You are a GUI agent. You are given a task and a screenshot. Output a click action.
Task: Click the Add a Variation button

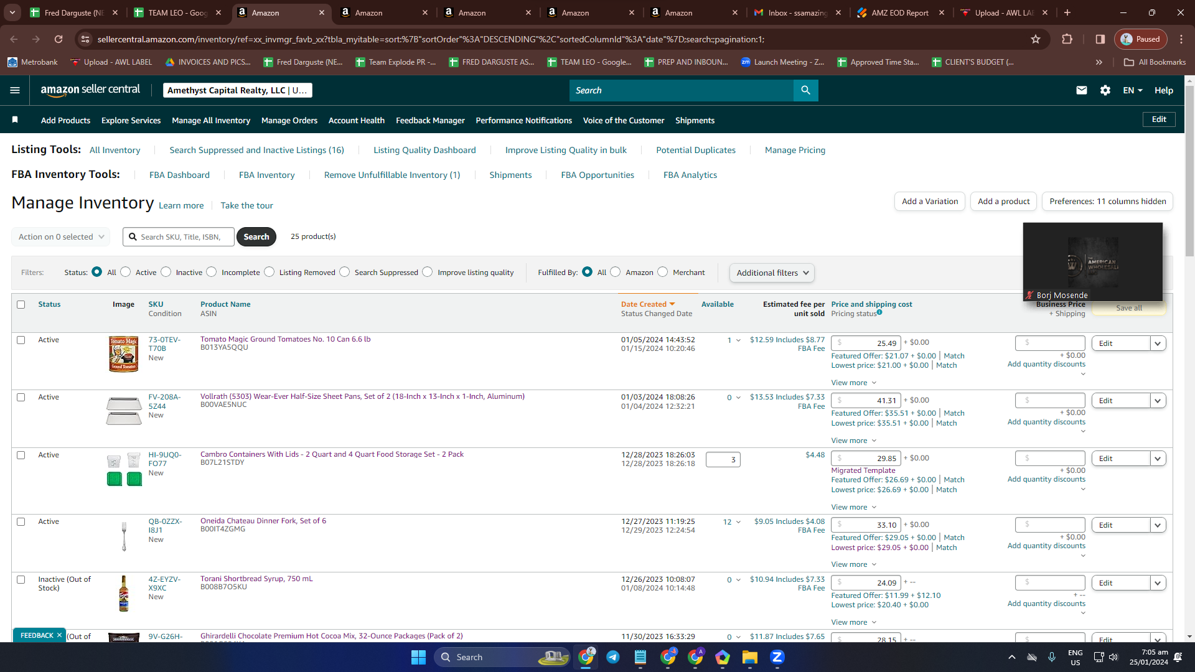(930, 202)
